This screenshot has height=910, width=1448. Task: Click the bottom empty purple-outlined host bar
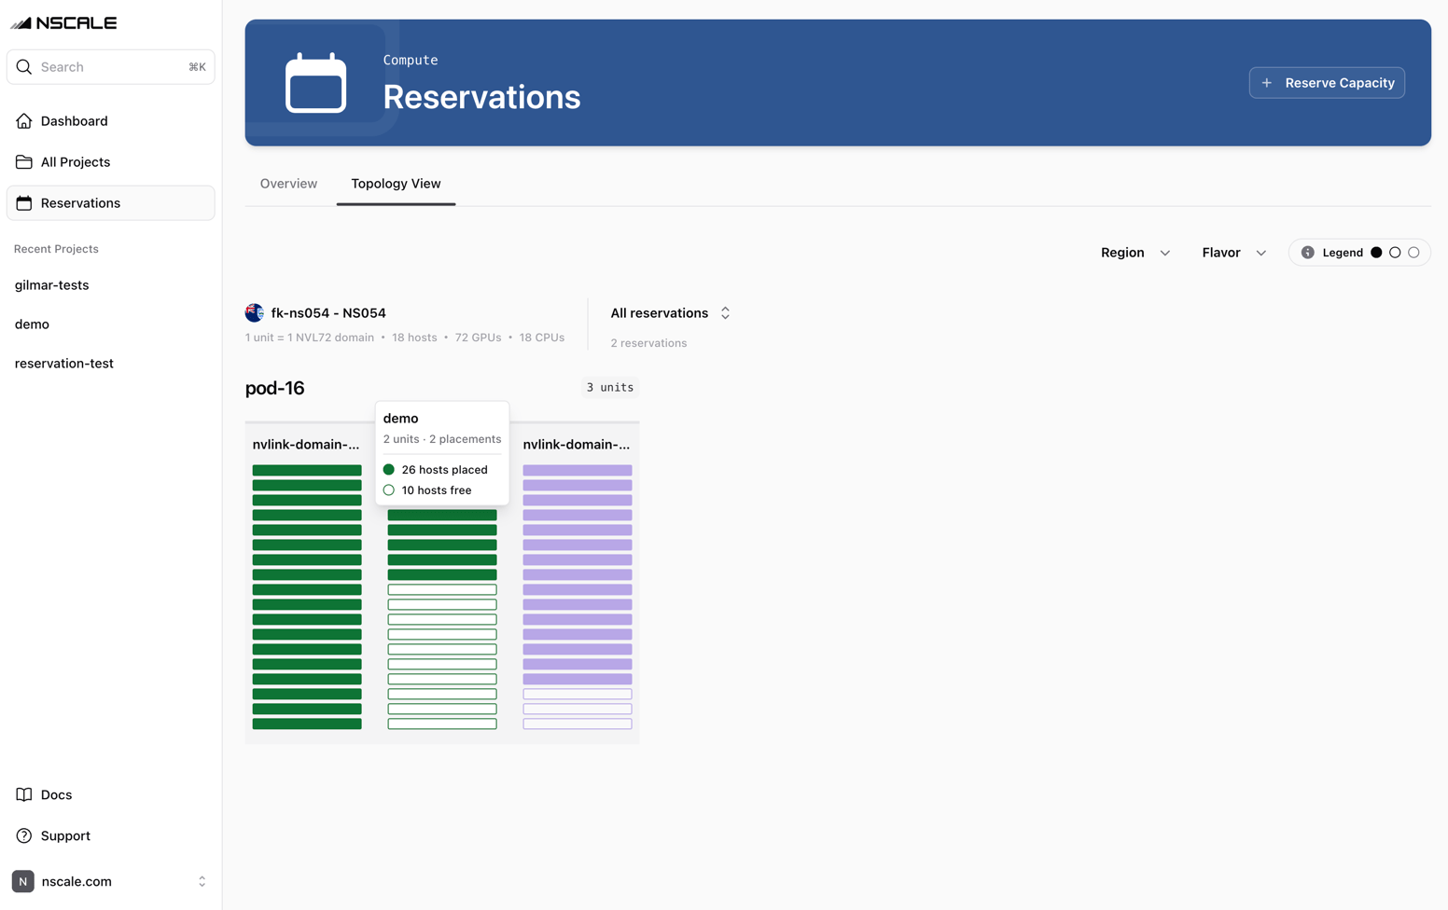click(578, 724)
